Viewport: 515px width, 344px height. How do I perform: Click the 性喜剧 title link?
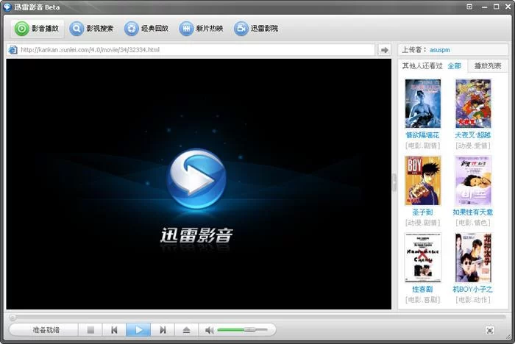coord(422,289)
